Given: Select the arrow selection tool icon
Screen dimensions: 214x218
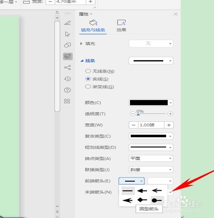Looking at the screenshot, I should [67, 34].
